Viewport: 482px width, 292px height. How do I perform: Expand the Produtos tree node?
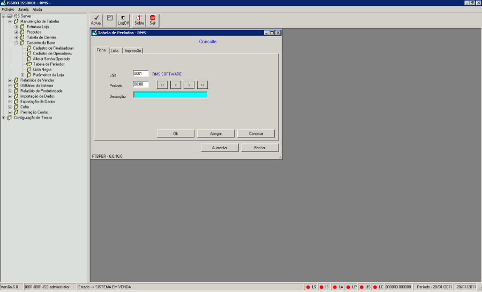(16, 32)
